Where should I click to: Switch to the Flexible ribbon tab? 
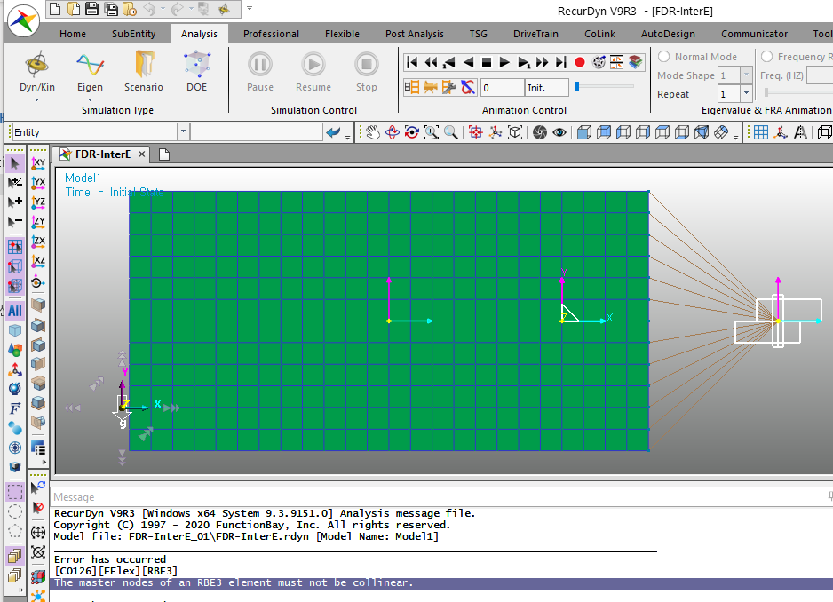(342, 34)
